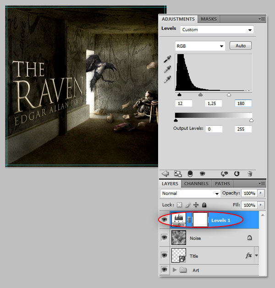275x288 pixels.
Task: Clip adjustment to layer below icon
Action: click(190, 174)
